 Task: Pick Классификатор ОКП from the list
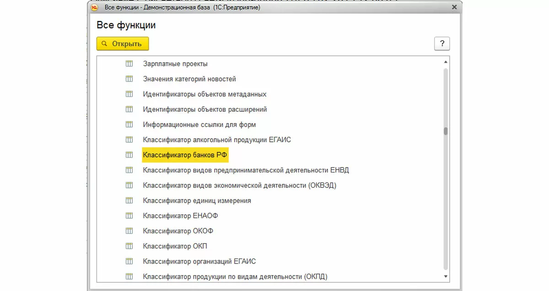point(175,246)
